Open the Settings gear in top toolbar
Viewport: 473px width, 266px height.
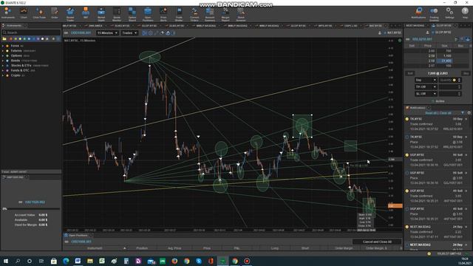coord(449,13)
